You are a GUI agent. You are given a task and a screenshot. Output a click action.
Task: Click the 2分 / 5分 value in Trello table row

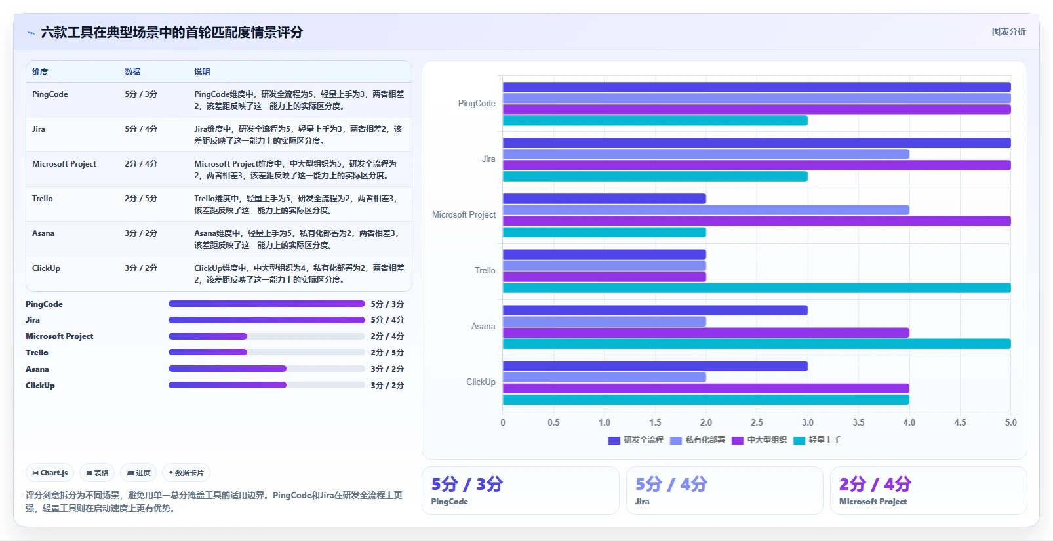(141, 199)
